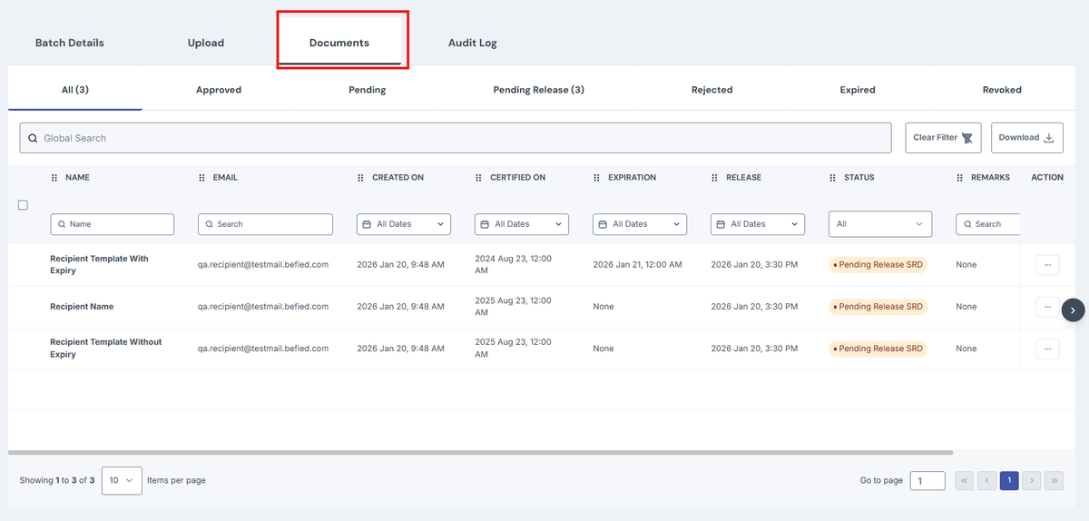Click drag handle icon beside NAME column
Screen dimensions: 1089x521
(x=54, y=178)
